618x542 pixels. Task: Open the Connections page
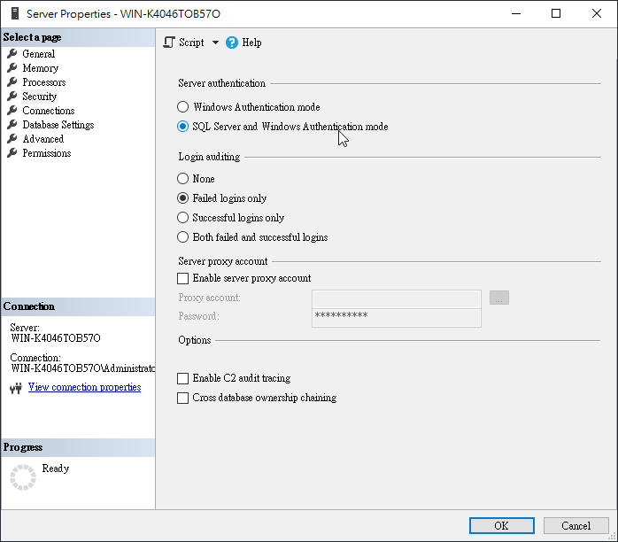point(48,111)
